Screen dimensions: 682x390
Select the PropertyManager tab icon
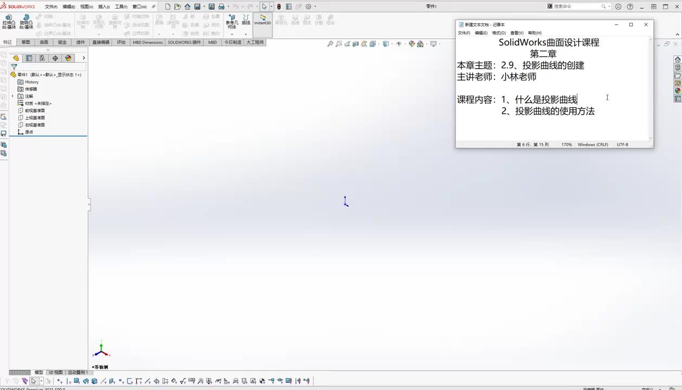(29, 58)
